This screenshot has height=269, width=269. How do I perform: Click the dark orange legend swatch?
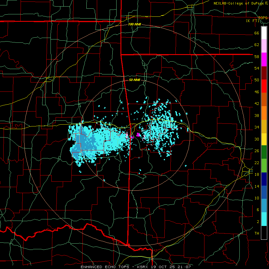point(264,99)
